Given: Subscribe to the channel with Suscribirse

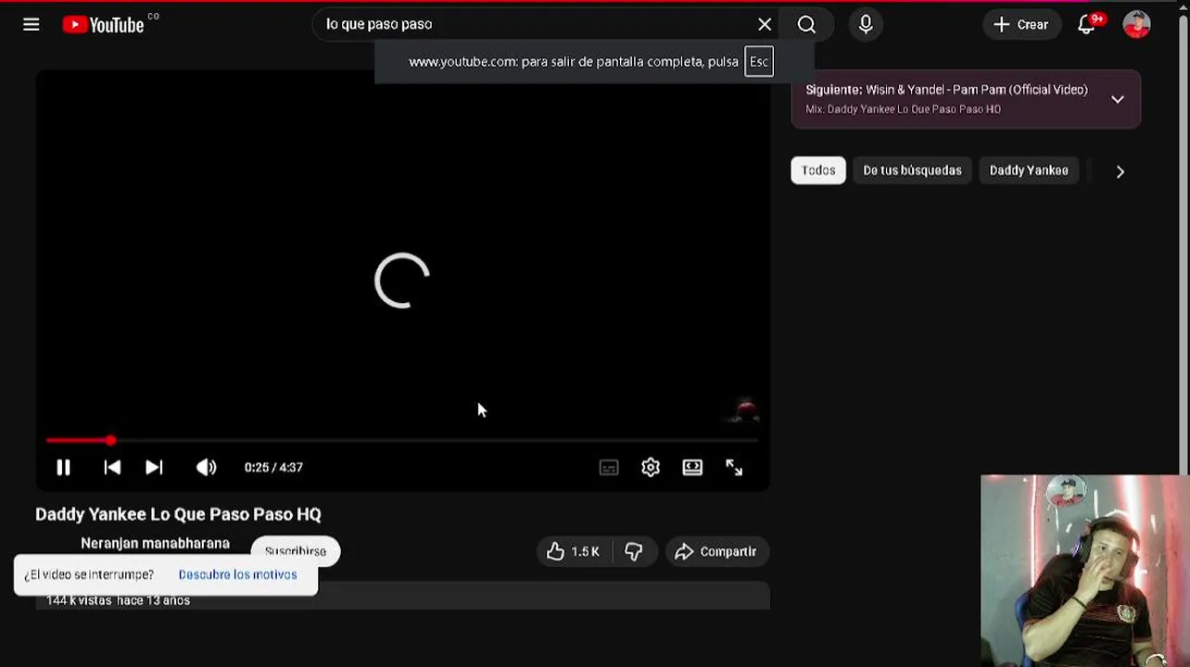Looking at the screenshot, I should [x=296, y=550].
